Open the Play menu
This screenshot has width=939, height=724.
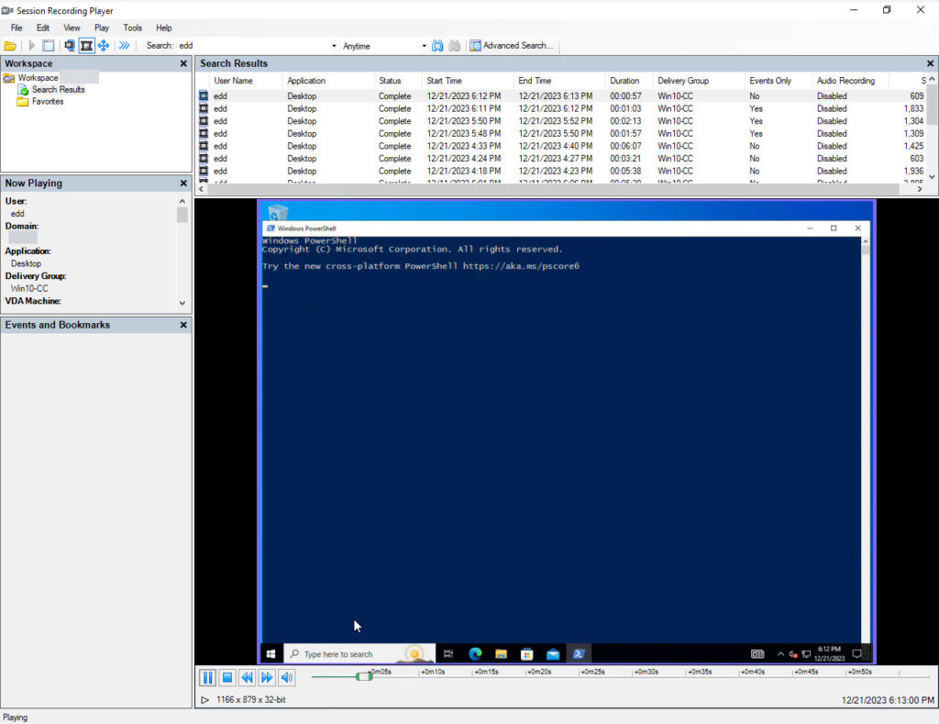point(102,28)
